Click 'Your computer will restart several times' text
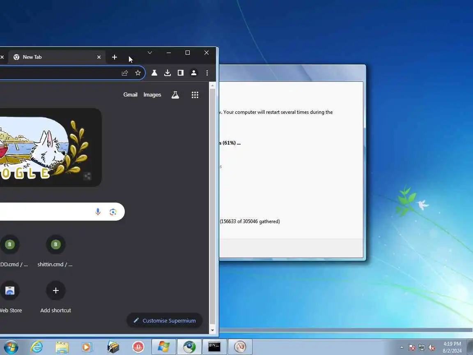Screen dimensions: 473x355 (x=266, y=112)
